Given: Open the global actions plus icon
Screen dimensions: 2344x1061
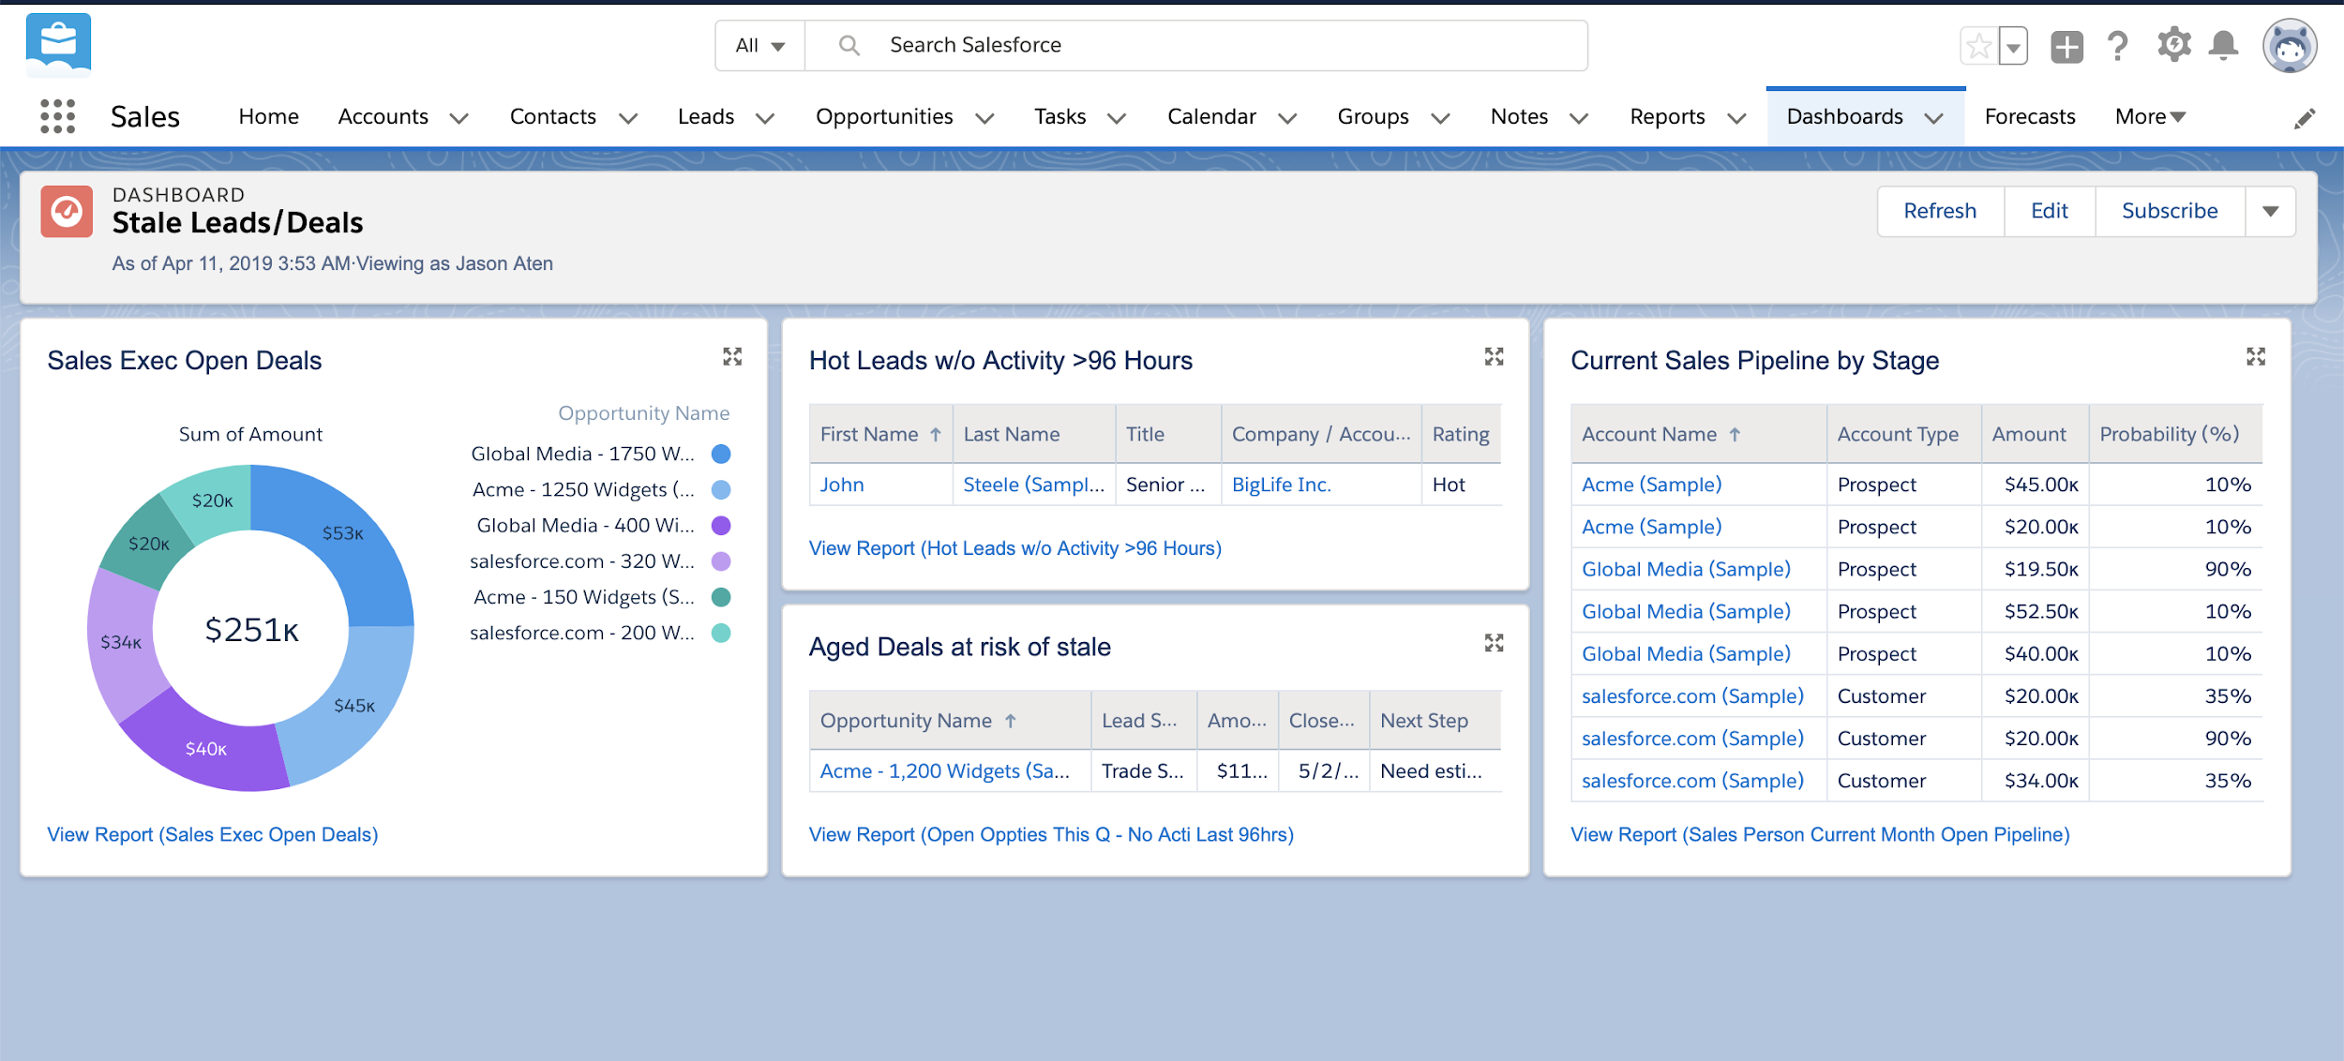Looking at the screenshot, I should [x=2066, y=46].
